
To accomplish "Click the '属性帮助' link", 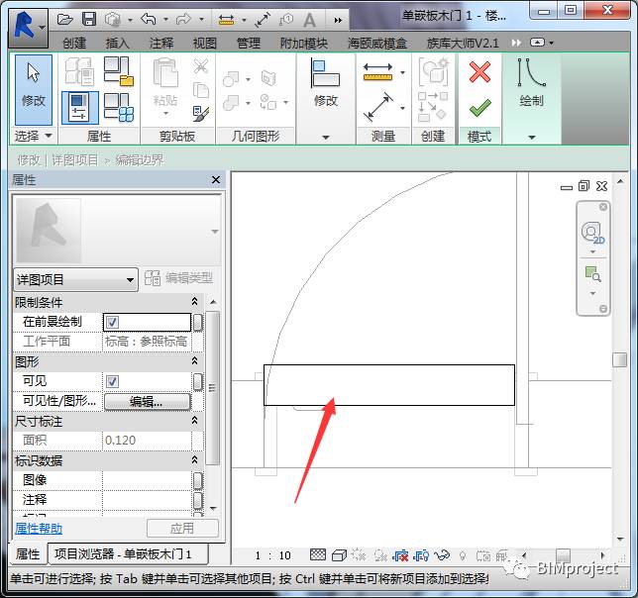I will point(39,529).
